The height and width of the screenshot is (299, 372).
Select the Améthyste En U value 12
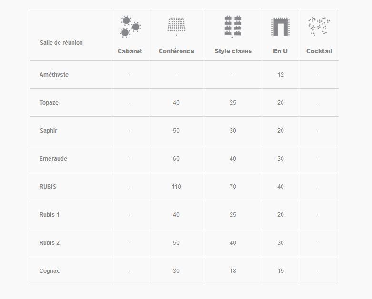pyautogui.click(x=281, y=75)
